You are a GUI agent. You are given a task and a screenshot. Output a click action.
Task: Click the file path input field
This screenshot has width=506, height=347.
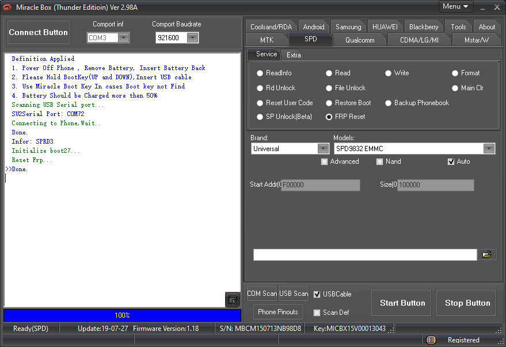pyautogui.click(x=365, y=255)
